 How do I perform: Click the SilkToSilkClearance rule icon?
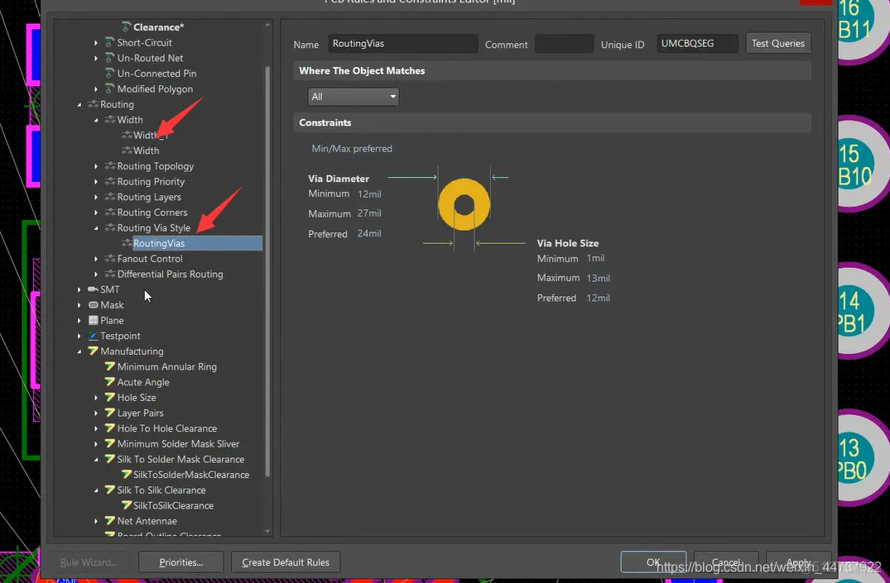pos(127,505)
